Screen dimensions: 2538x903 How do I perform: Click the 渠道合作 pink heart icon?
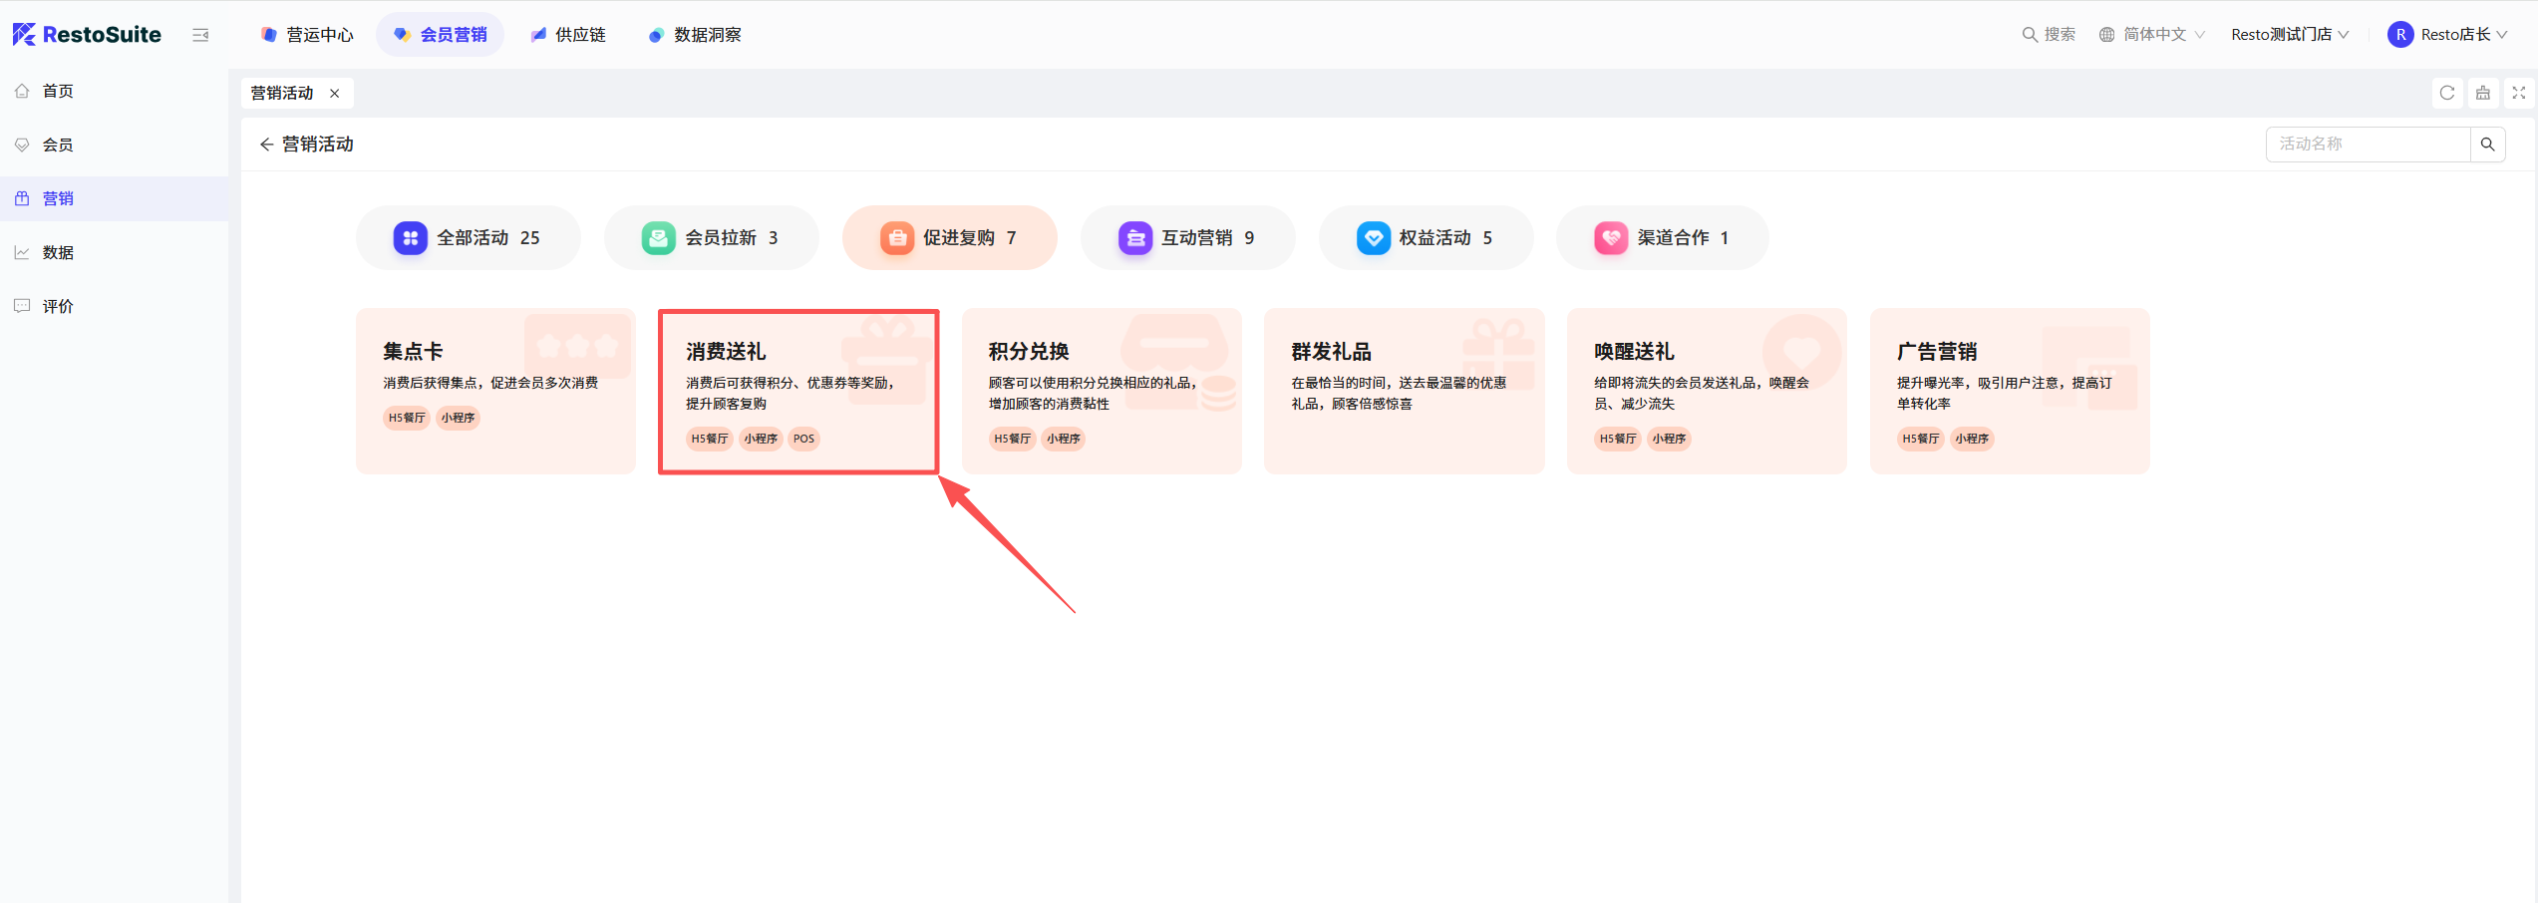1611,238
